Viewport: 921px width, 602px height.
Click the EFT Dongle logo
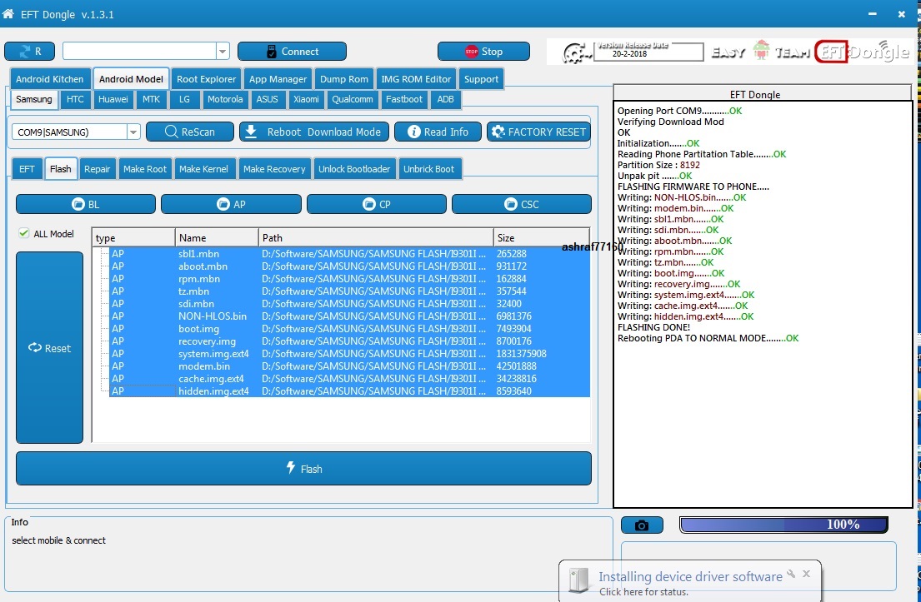pyautogui.click(x=863, y=52)
